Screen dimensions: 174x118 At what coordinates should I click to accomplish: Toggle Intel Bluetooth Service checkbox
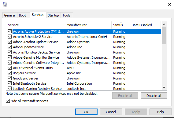coord(10,83)
